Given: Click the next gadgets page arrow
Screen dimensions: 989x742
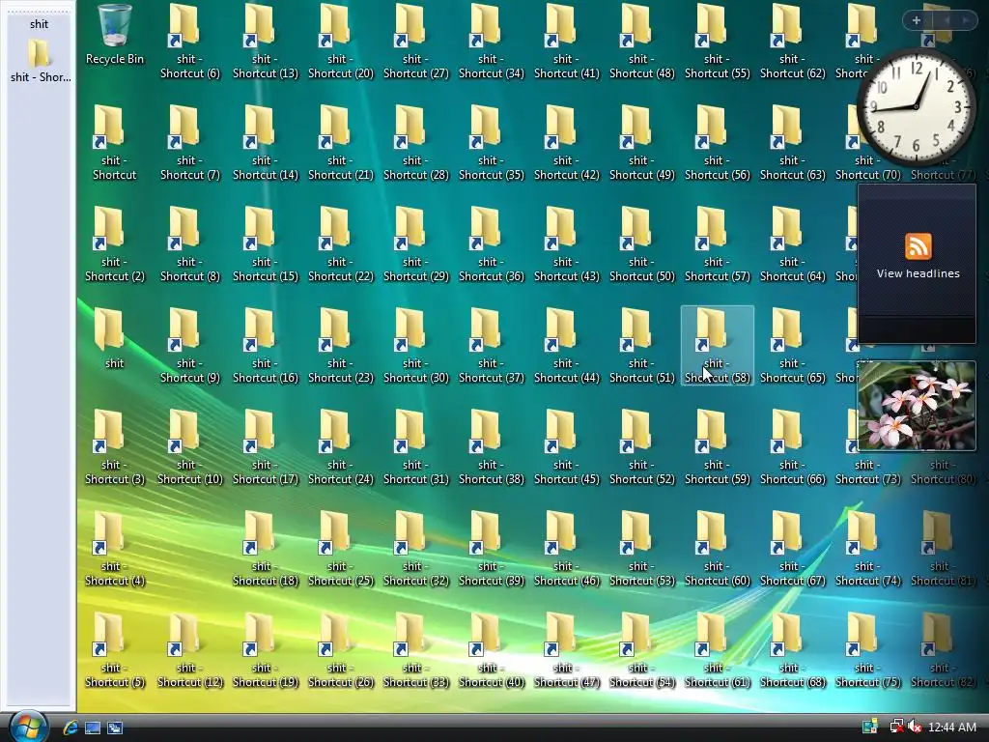Looking at the screenshot, I should 965,20.
